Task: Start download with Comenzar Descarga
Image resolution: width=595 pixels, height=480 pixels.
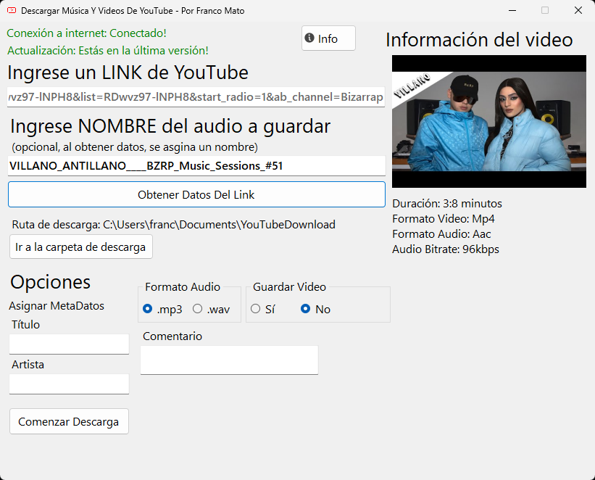Action: 69,421
